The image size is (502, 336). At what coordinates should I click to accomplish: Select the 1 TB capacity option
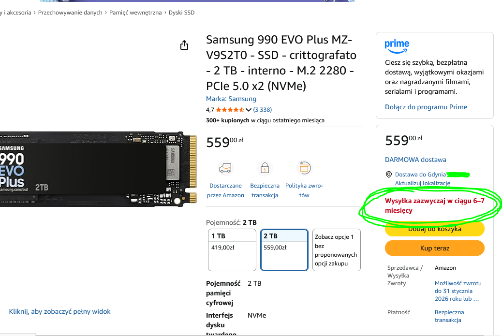(232, 250)
